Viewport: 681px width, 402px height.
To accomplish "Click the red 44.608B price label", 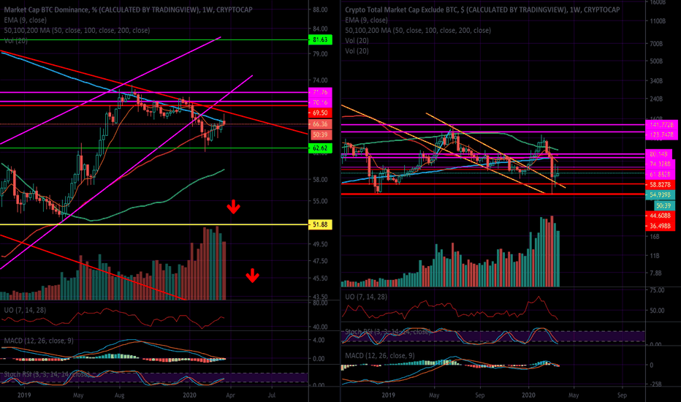I will pos(660,216).
